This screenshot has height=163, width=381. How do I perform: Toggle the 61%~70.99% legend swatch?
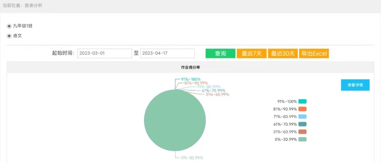pyautogui.click(x=302, y=124)
